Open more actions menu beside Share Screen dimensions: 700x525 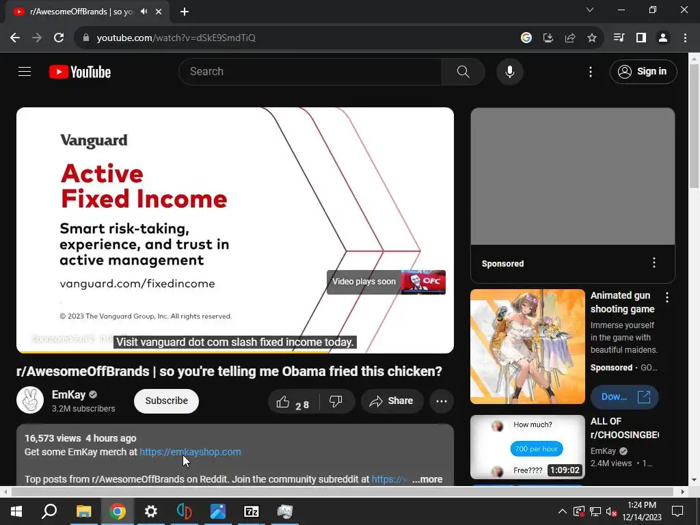442,401
